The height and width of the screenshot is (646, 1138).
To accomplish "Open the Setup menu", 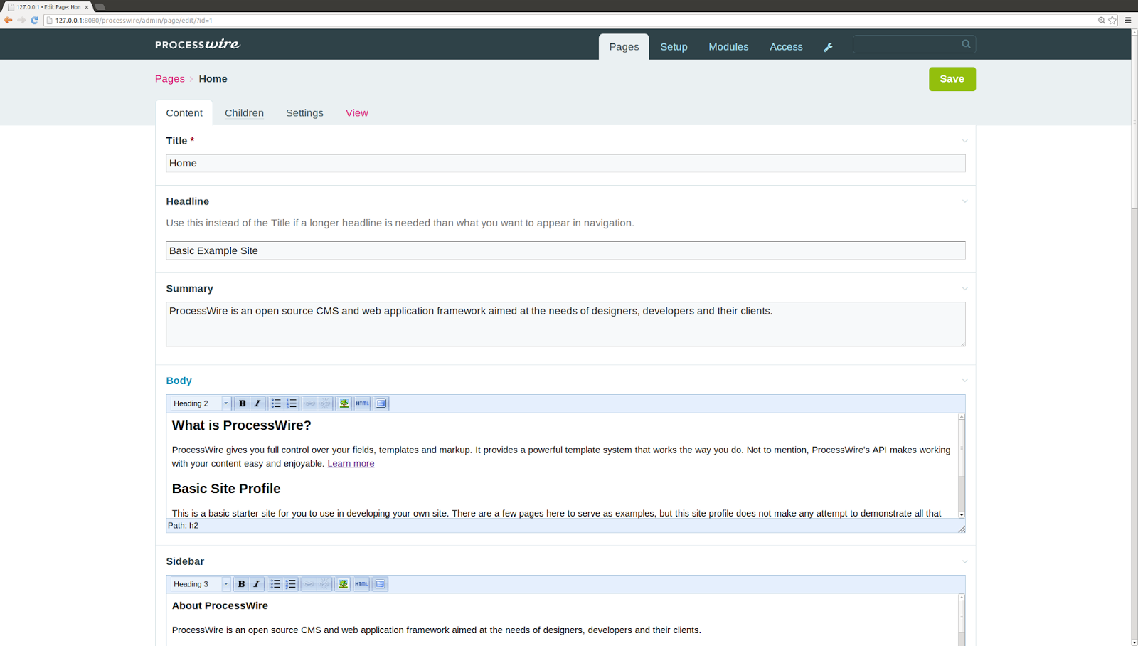I will click(674, 47).
